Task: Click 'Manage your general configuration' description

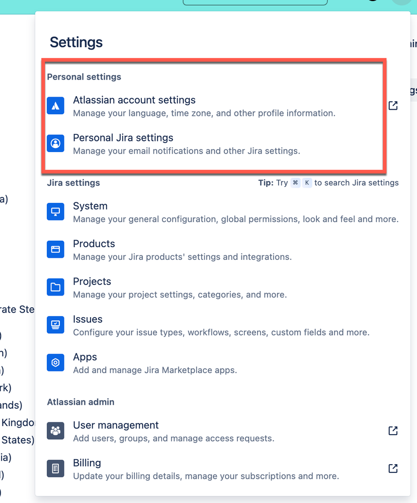Action: pyautogui.click(x=235, y=219)
